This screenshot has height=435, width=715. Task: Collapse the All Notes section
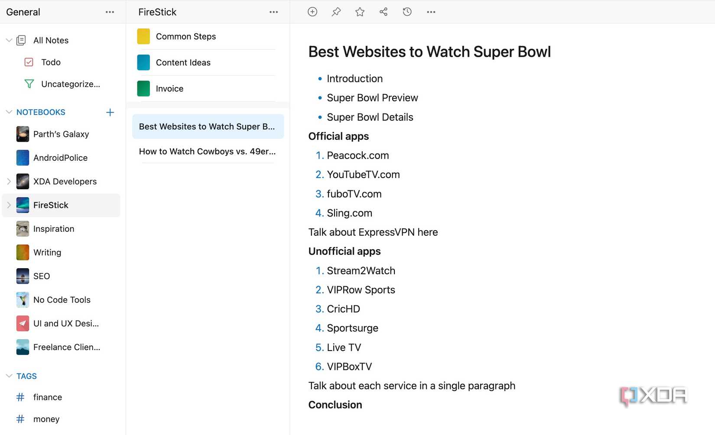coord(9,40)
